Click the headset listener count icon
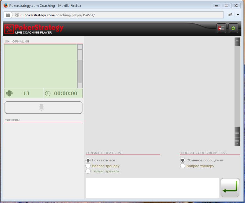This screenshot has height=203, width=245. [x=9, y=93]
